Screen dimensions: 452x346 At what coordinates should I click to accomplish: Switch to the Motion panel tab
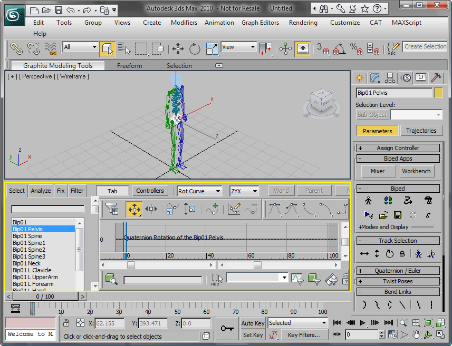pos(406,78)
